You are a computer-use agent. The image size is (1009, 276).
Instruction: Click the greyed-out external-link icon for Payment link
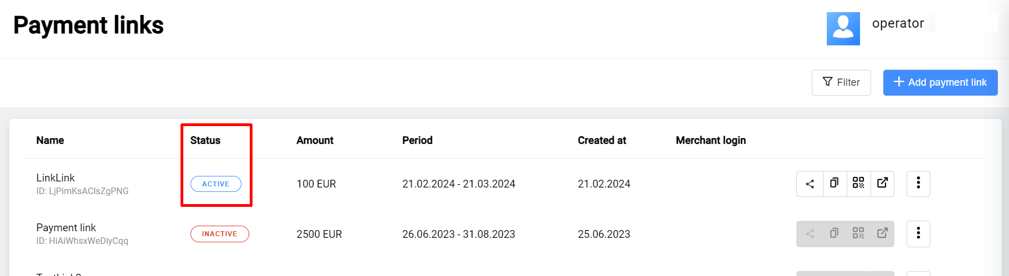(x=882, y=233)
